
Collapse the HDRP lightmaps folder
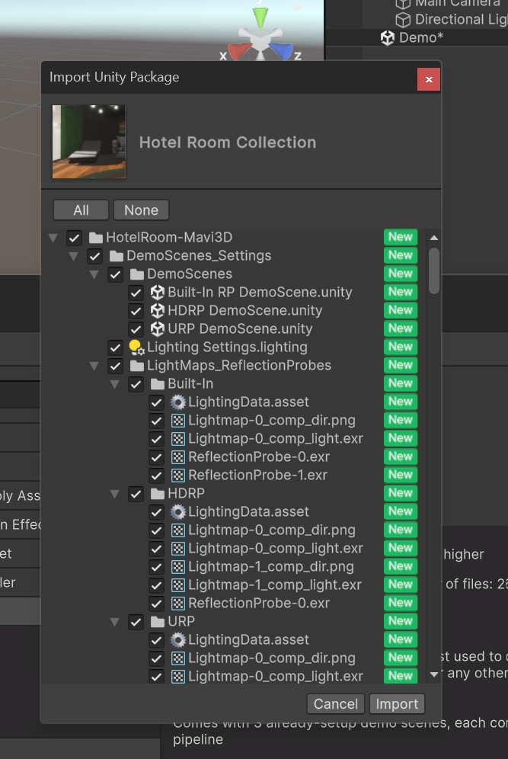click(x=115, y=494)
